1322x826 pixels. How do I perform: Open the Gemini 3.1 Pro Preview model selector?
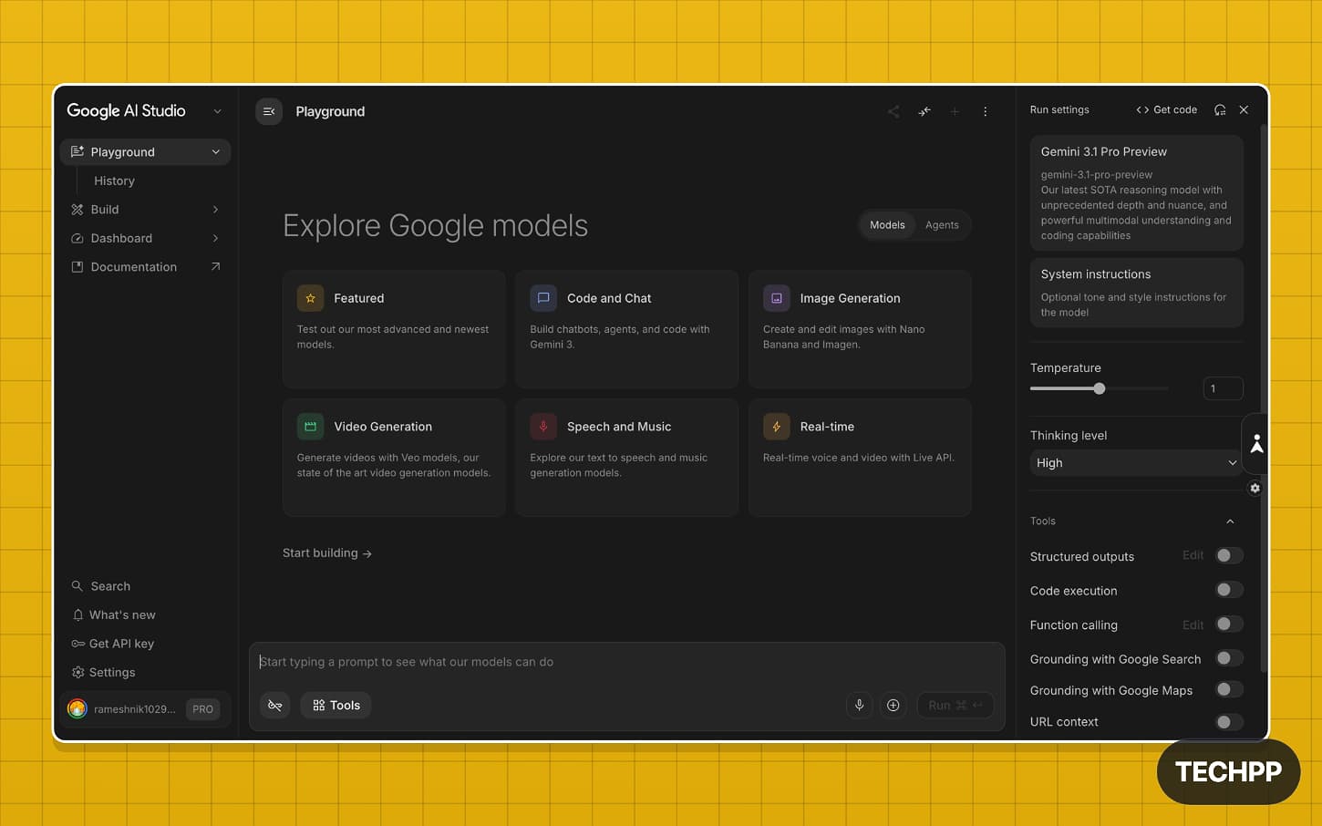tap(1136, 192)
